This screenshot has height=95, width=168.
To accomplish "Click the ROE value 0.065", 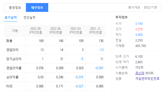I will [100, 86].
